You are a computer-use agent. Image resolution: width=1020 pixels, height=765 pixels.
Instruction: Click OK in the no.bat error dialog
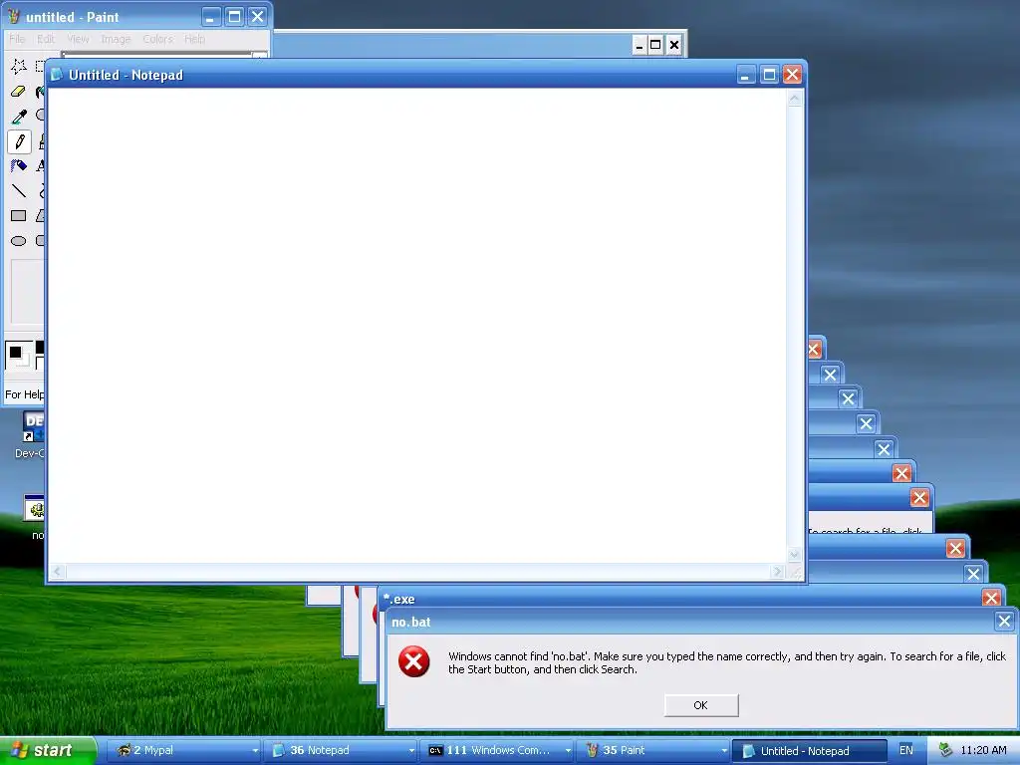coord(700,705)
